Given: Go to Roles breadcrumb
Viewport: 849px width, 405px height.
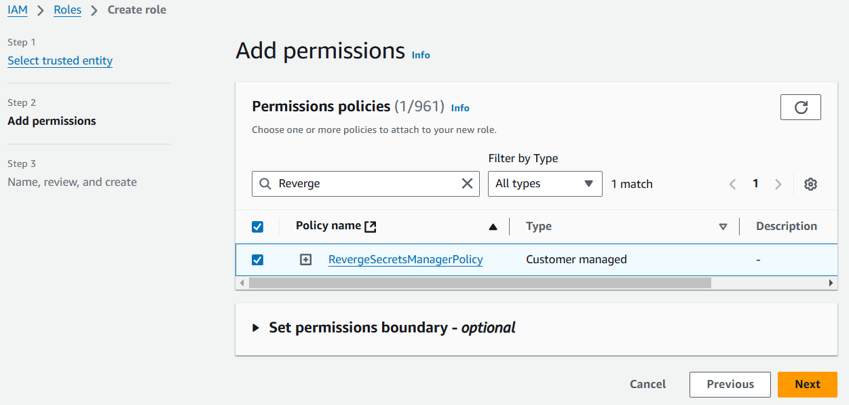Looking at the screenshot, I should tap(68, 10).
